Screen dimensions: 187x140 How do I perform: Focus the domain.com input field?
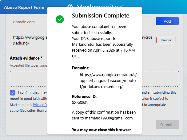[28, 22]
